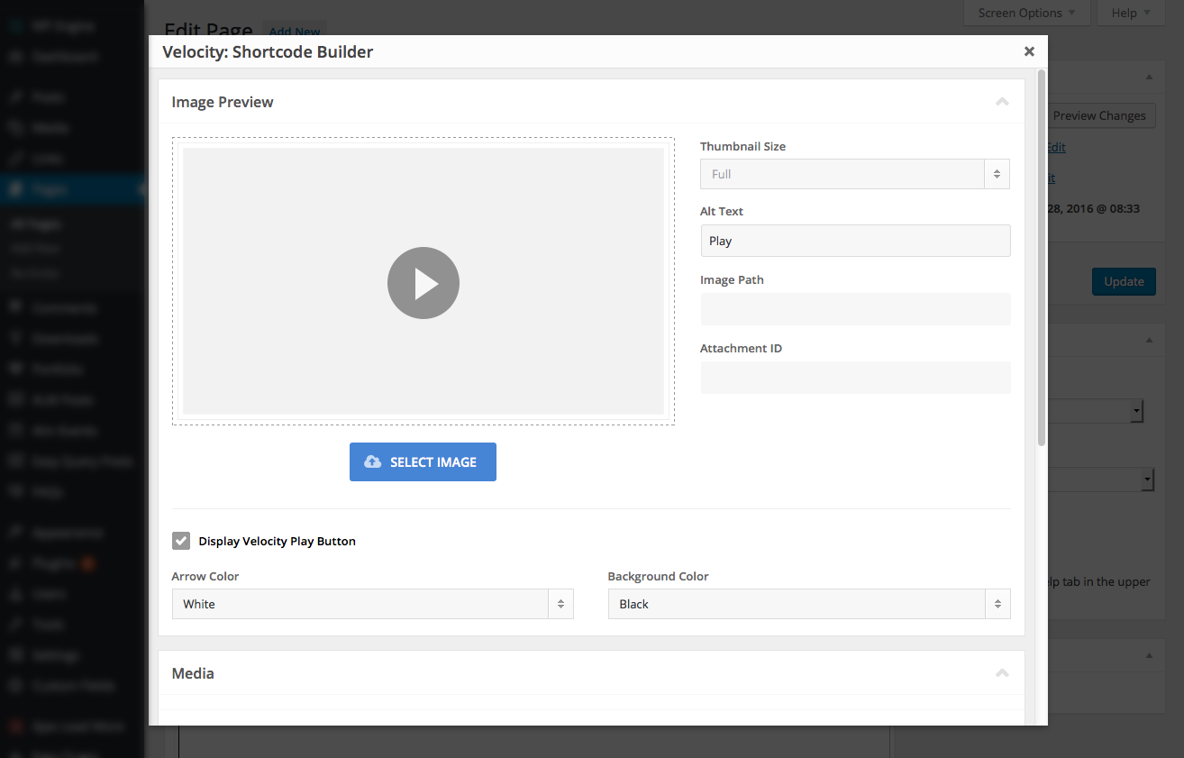The width and height of the screenshot is (1184, 758).
Task: Click the dialog's vertical scrollbar
Action: tap(1042, 258)
